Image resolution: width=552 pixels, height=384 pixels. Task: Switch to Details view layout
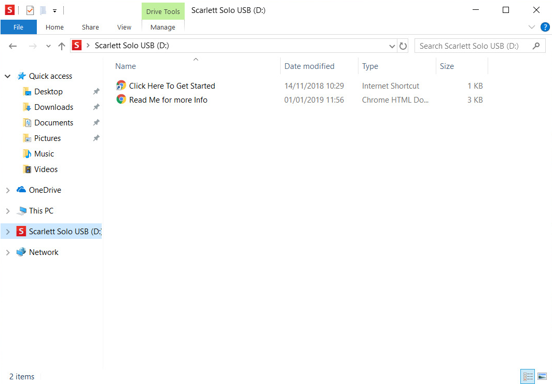click(x=528, y=377)
